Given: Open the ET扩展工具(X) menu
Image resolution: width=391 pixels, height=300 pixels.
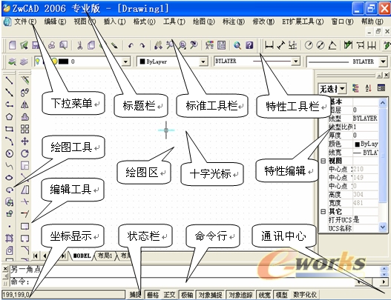Looking at the screenshot, I should coord(303,22).
